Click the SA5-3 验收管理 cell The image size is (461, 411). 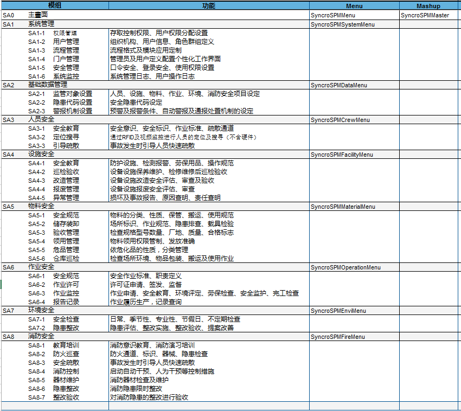[55, 233]
